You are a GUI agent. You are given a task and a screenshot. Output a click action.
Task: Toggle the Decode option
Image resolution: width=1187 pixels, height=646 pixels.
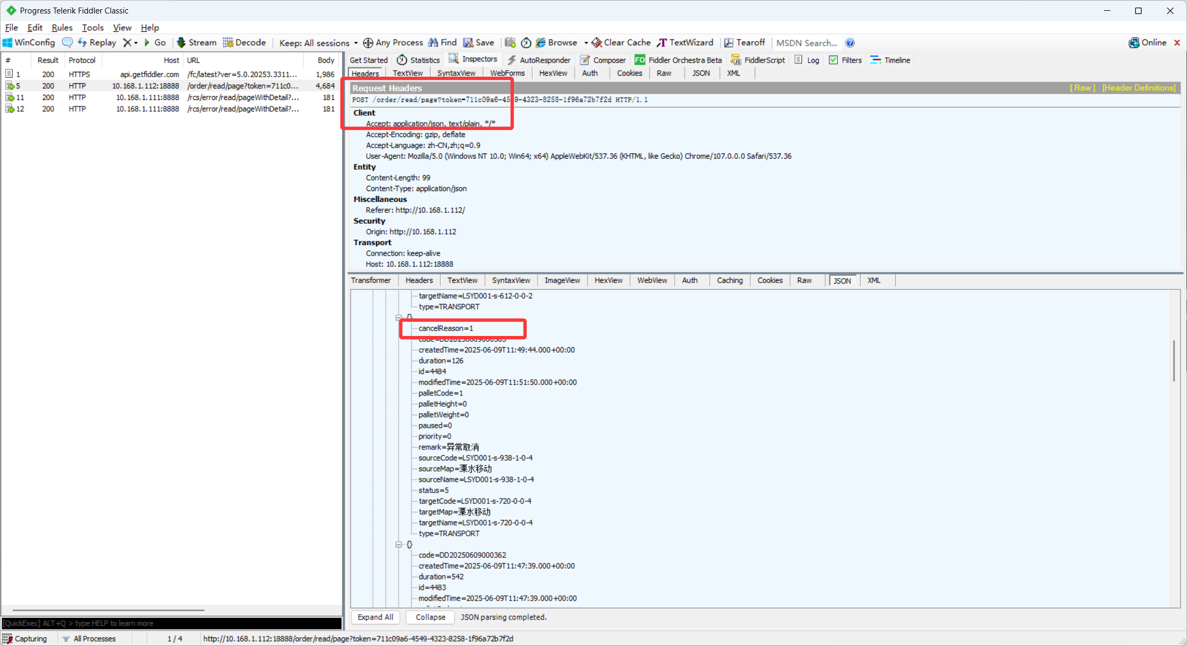[245, 43]
